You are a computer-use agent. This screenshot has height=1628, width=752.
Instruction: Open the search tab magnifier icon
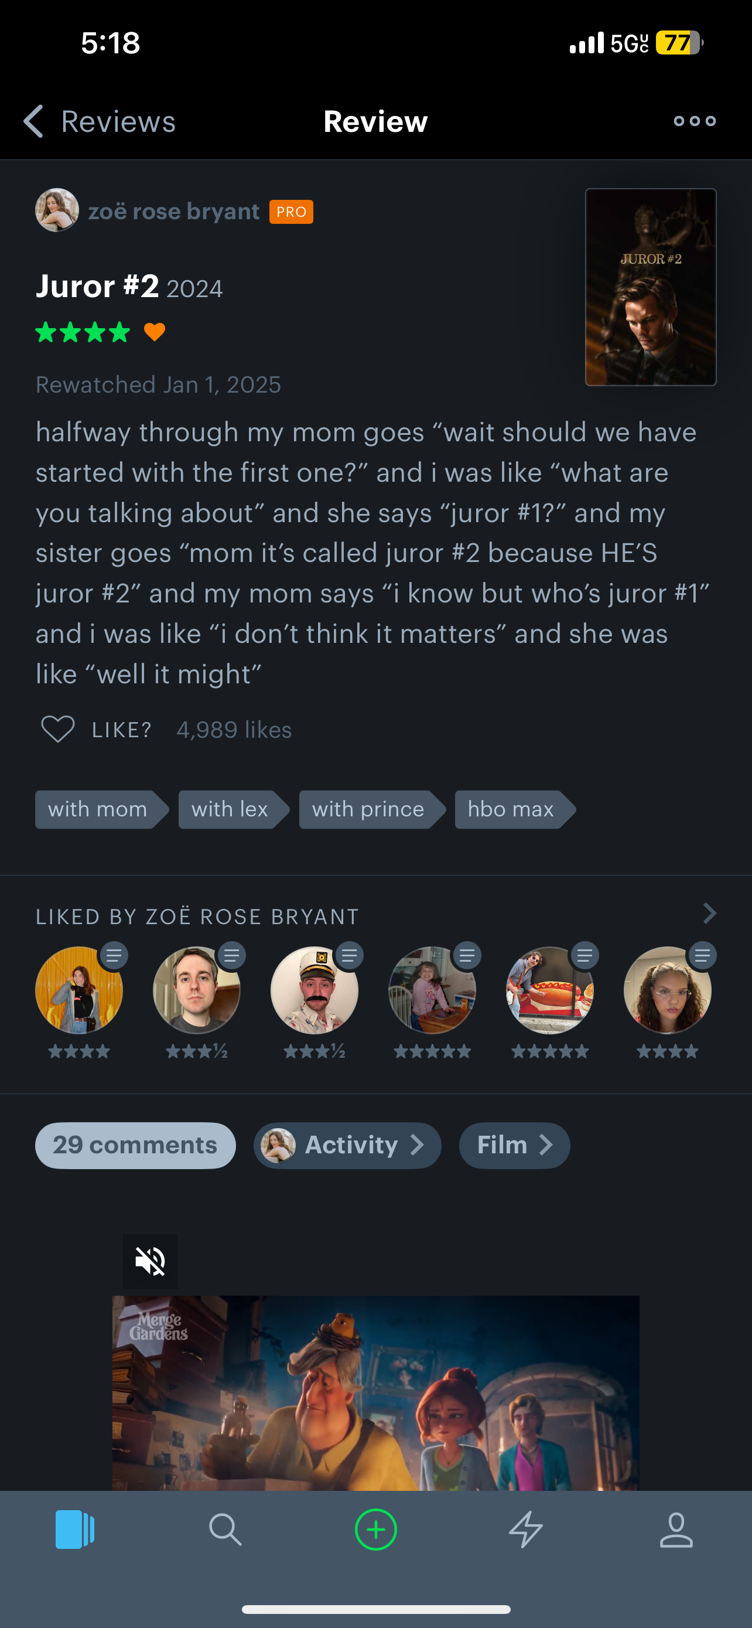[225, 1530]
